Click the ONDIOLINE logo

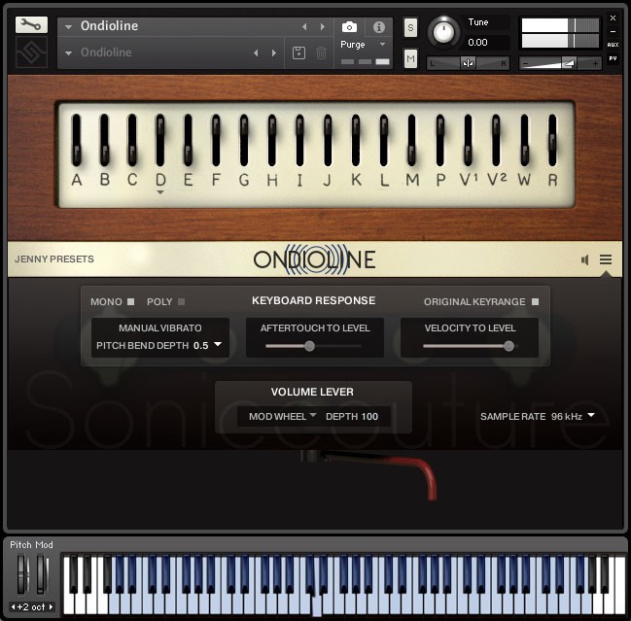coord(315,259)
